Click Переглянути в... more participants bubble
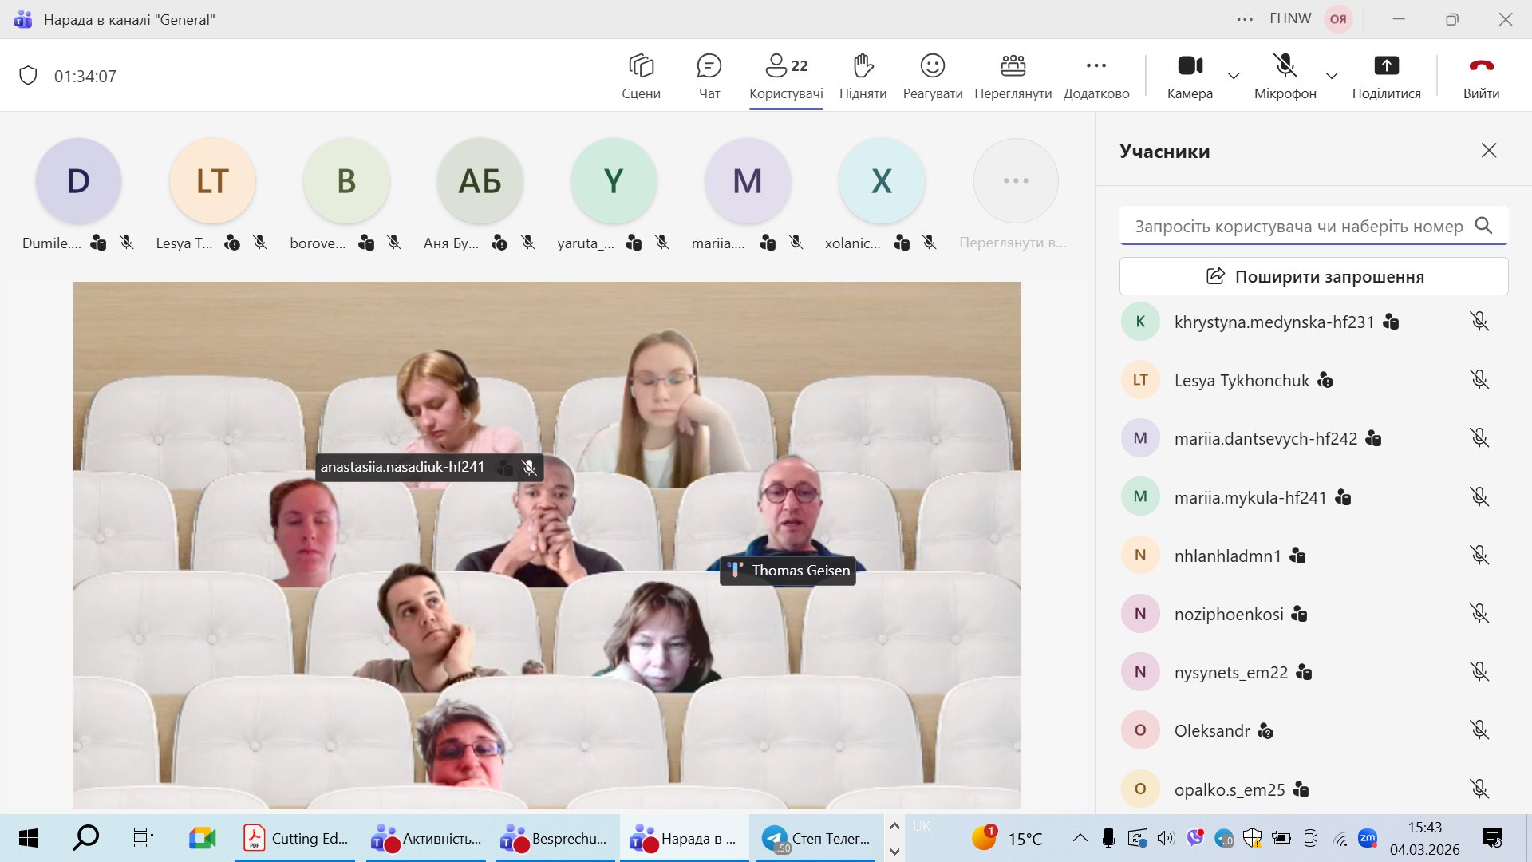The width and height of the screenshot is (1532, 862). (x=1015, y=182)
